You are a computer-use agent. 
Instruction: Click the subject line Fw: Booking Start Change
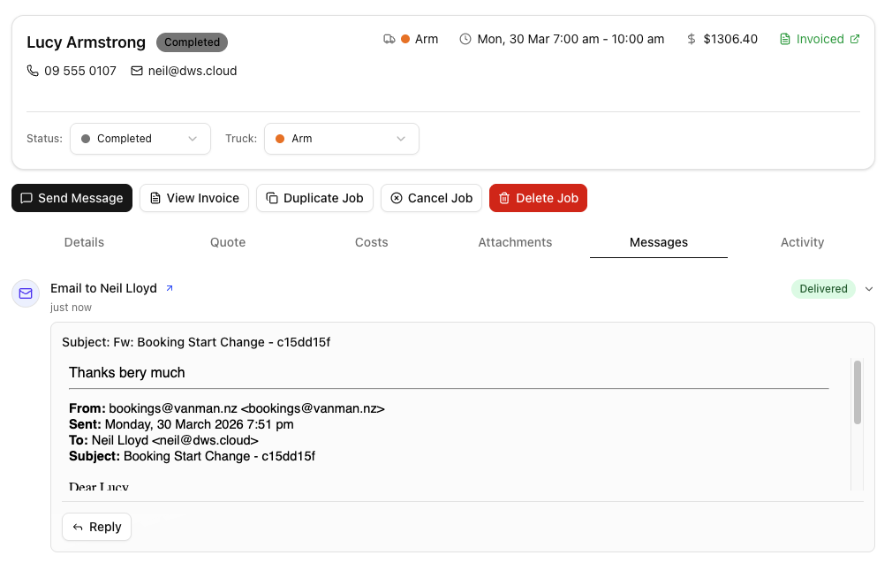(x=196, y=342)
